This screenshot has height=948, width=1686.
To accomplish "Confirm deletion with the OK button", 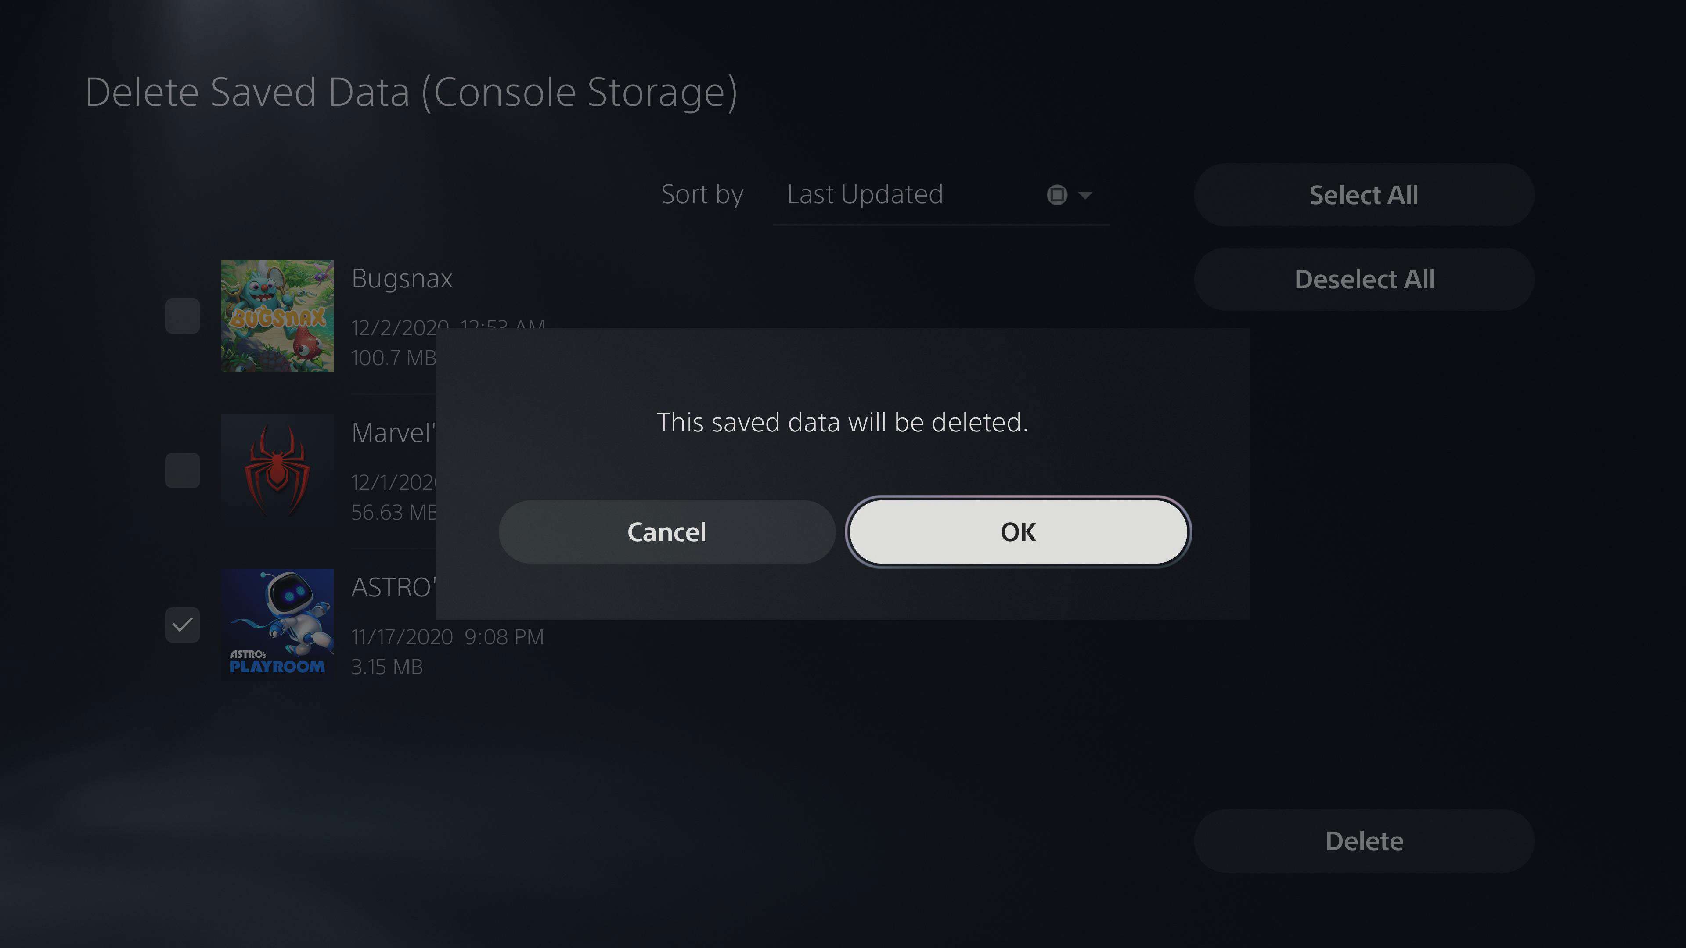I will click(1018, 532).
